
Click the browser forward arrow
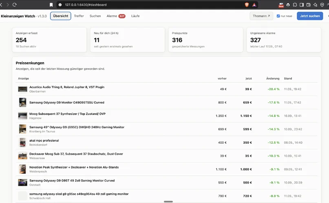point(8,4)
